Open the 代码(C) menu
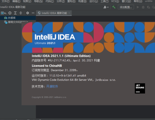Image resolution: width=155 pixels, height=120 pixels. click(50, 1)
